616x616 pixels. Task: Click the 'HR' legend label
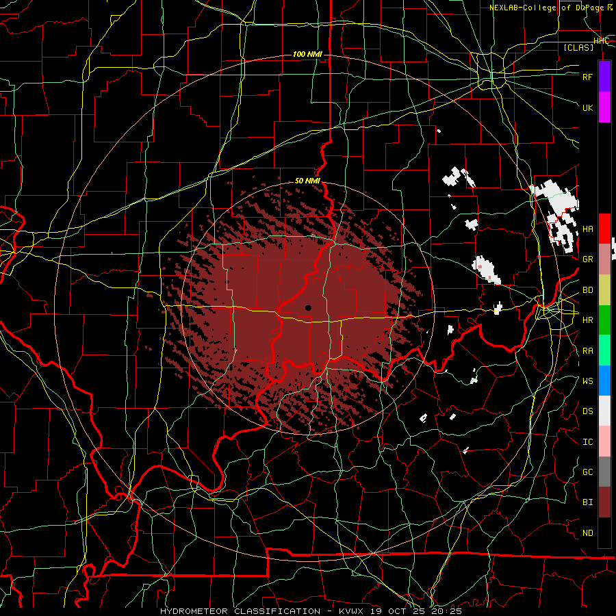point(587,320)
